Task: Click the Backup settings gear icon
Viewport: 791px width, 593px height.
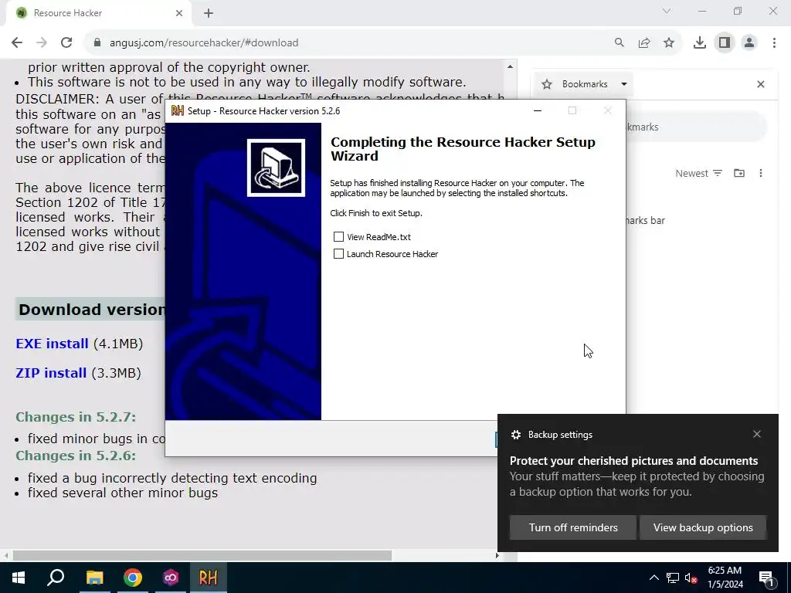Action: (x=515, y=435)
